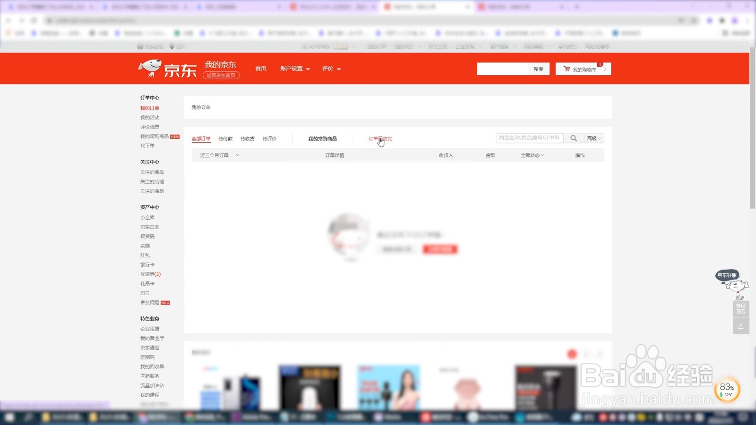The image size is (756, 425).
Task: Switch to the 待付款 tab
Action: pos(225,139)
